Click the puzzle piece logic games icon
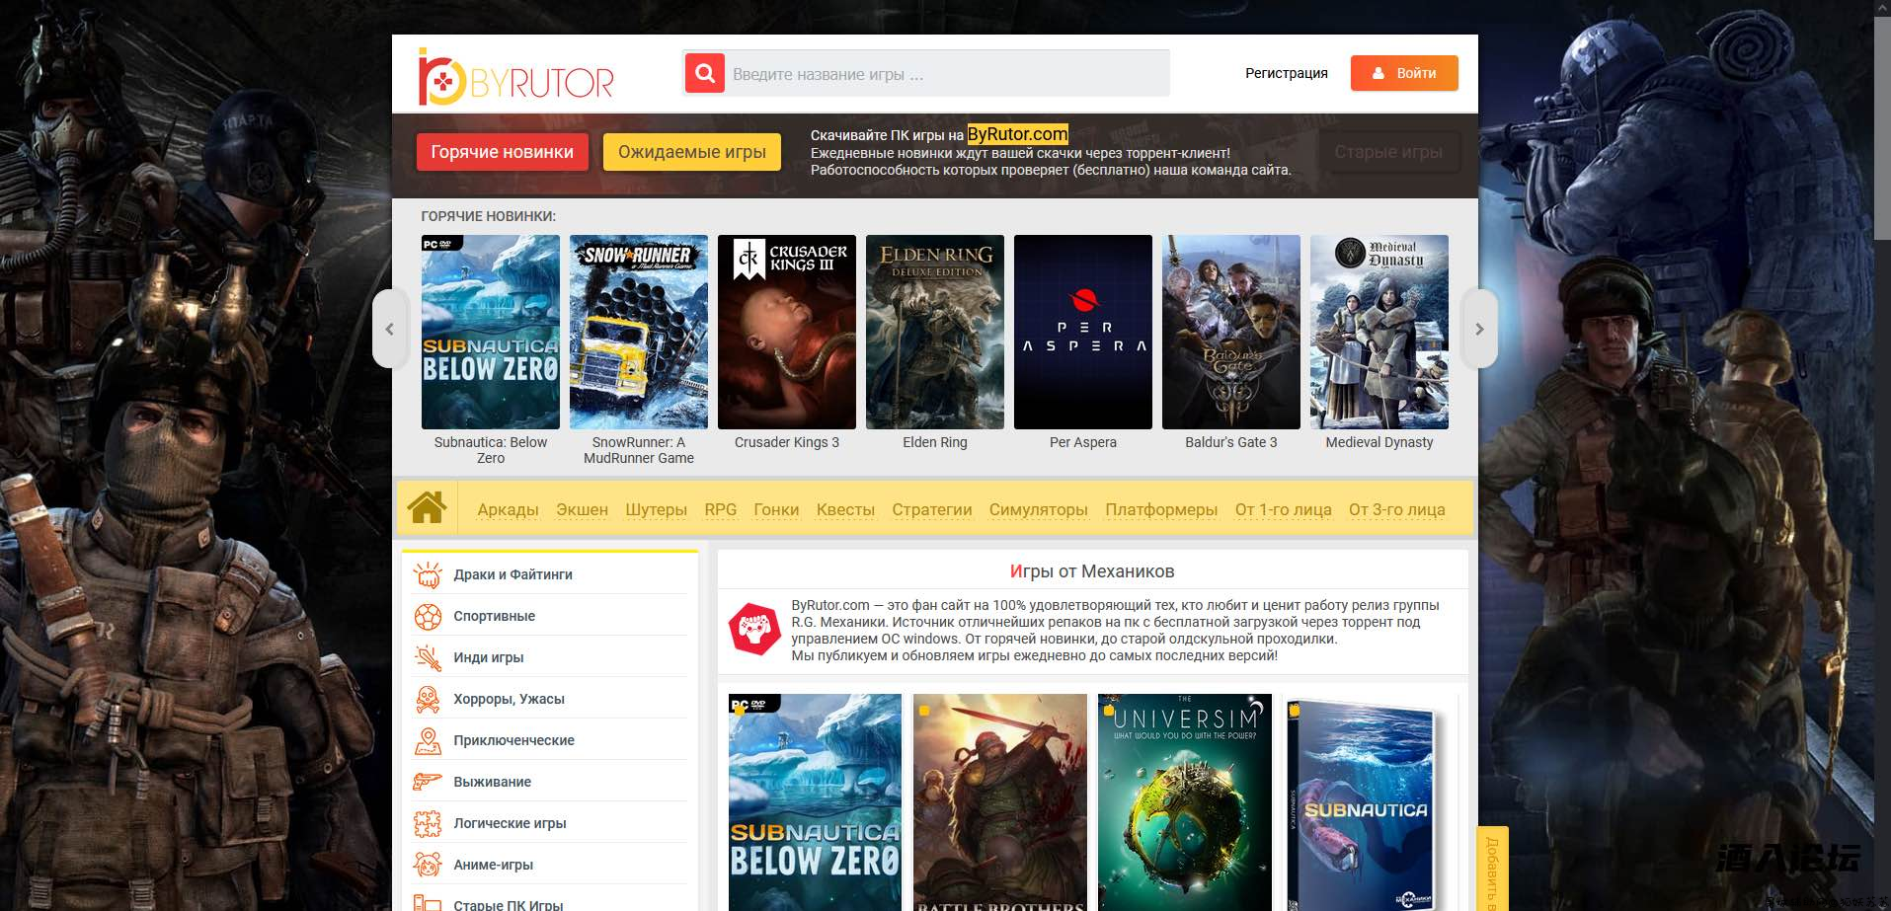Screen dimensions: 1891x911 click(428, 823)
